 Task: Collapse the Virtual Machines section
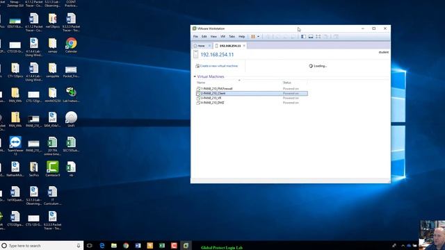coord(195,76)
